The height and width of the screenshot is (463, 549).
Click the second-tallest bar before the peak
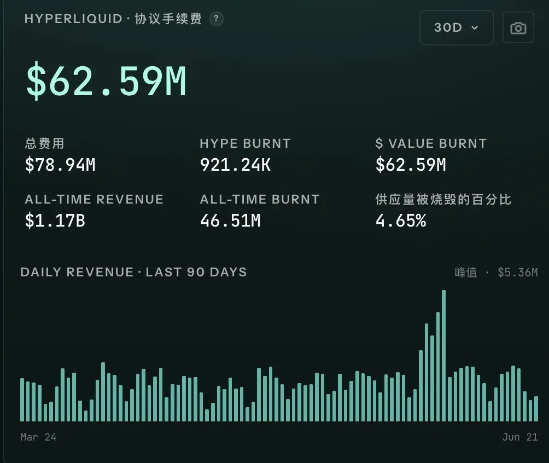tap(438, 366)
